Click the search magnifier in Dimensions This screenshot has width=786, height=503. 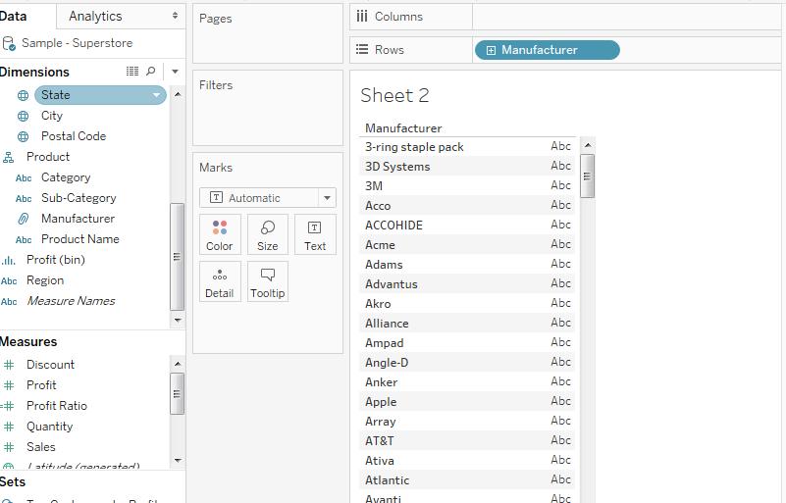point(150,72)
